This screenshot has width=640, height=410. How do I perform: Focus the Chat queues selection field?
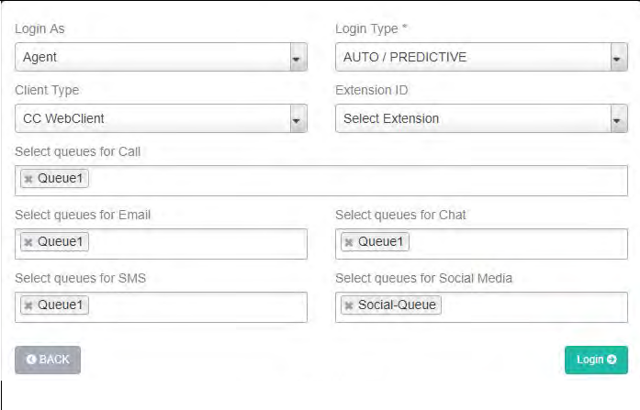[x=519, y=243]
